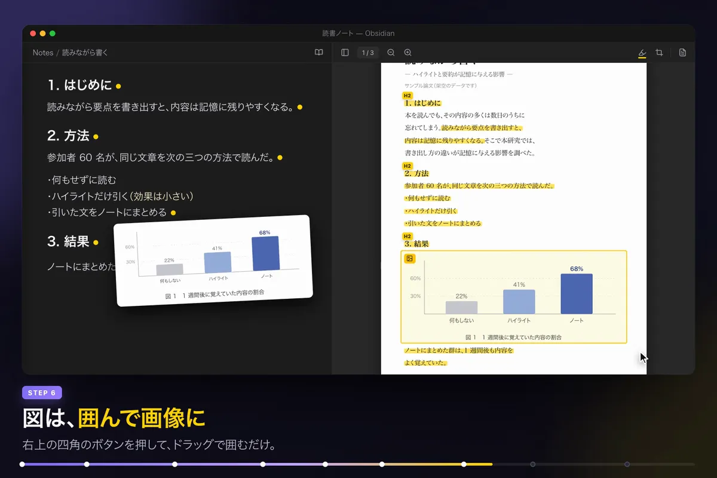Click PDF highlight 読みながら要点を書き出すと、
717x478 pixels.
tap(482, 128)
